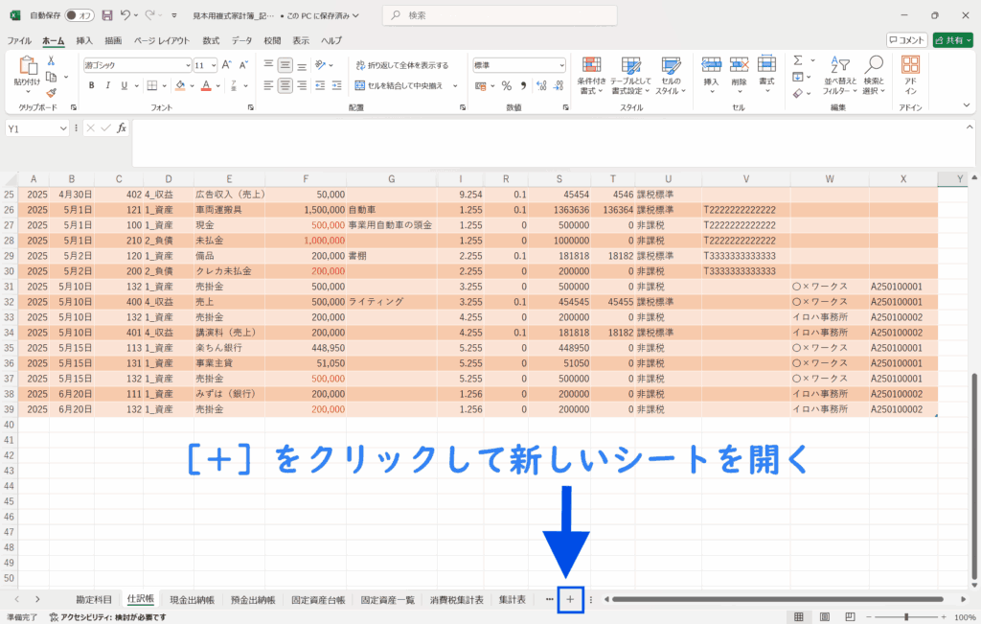Screen dimensions: 981x624
Task: Switch to the 数式 ribbon tab
Action: point(211,40)
